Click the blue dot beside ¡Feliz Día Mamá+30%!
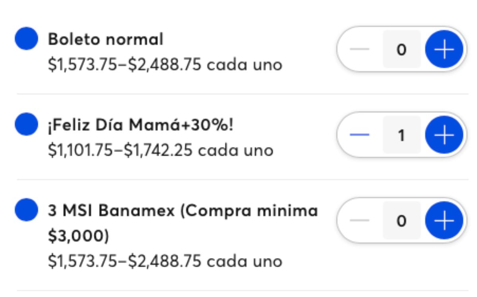 [27, 124]
